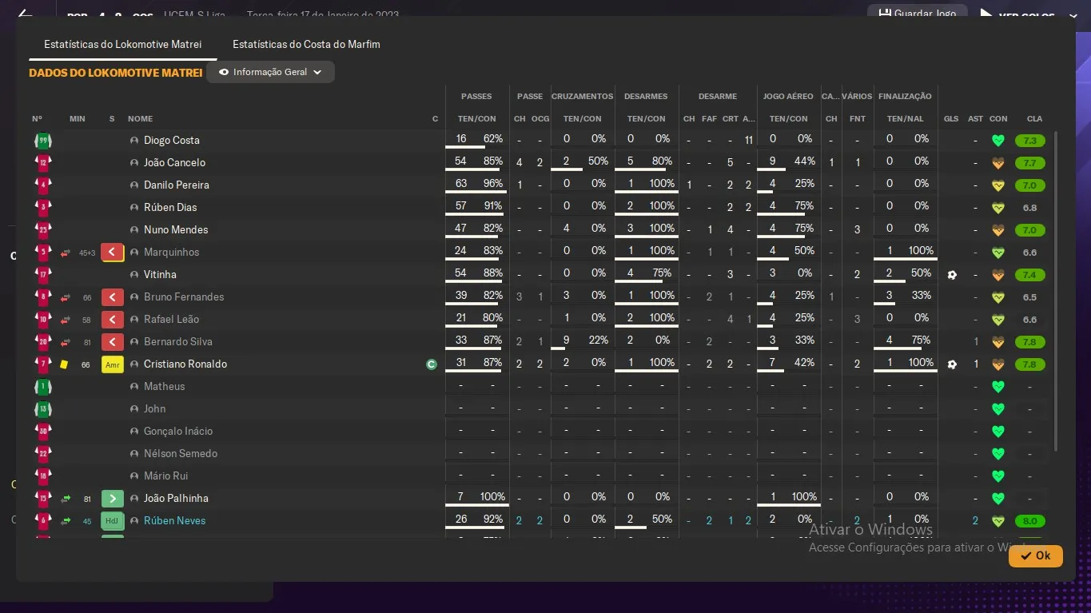Click Cristiano Ronaldo's yellow card icon
Viewport: 1091px width, 613px height.
pyautogui.click(x=64, y=364)
